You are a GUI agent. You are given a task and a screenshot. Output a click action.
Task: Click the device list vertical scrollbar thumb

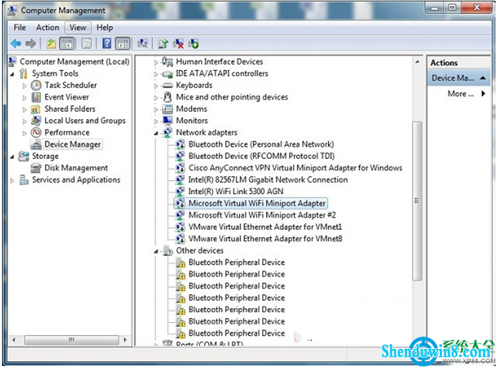click(417, 201)
